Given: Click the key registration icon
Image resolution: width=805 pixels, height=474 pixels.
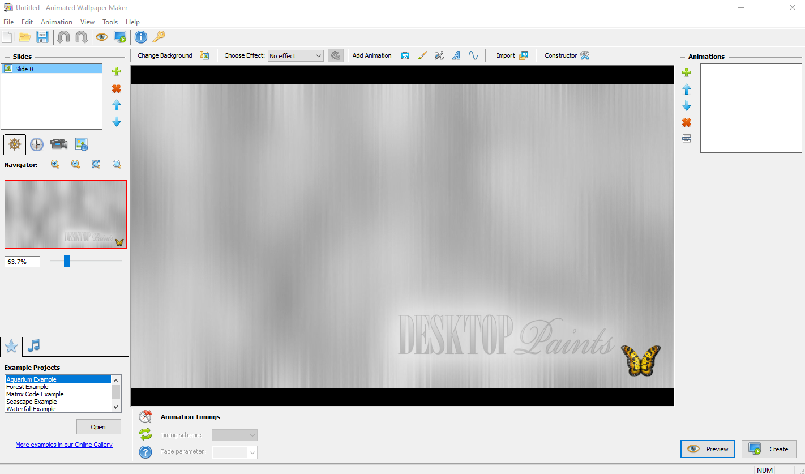Looking at the screenshot, I should pyautogui.click(x=159, y=37).
